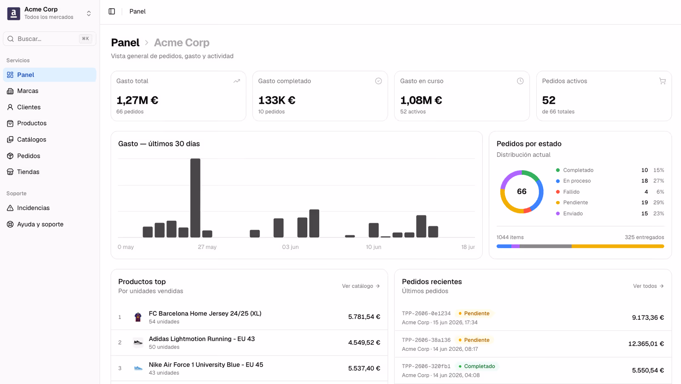This screenshot has height=384, width=681.
Task: Click the Adidas Lightmotion Running shoe thumbnail
Action: point(138,342)
